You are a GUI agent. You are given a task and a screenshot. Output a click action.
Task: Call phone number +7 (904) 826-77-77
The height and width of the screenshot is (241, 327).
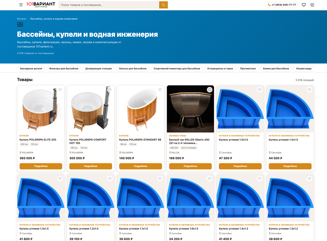tap(282, 5)
